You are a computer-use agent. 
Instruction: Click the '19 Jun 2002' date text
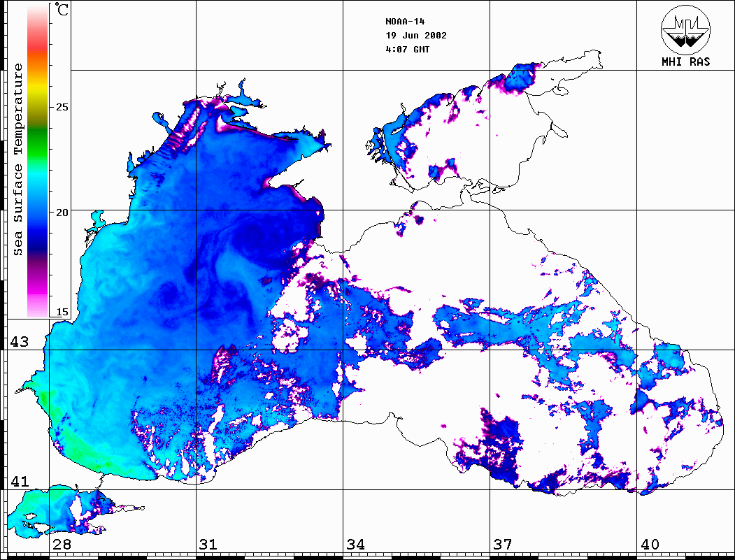point(416,36)
